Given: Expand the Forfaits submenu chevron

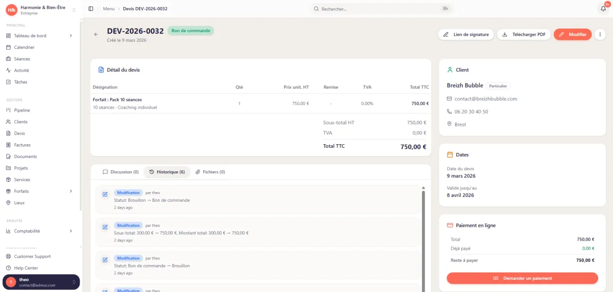Looking at the screenshot, I should (x=70, y=191).
